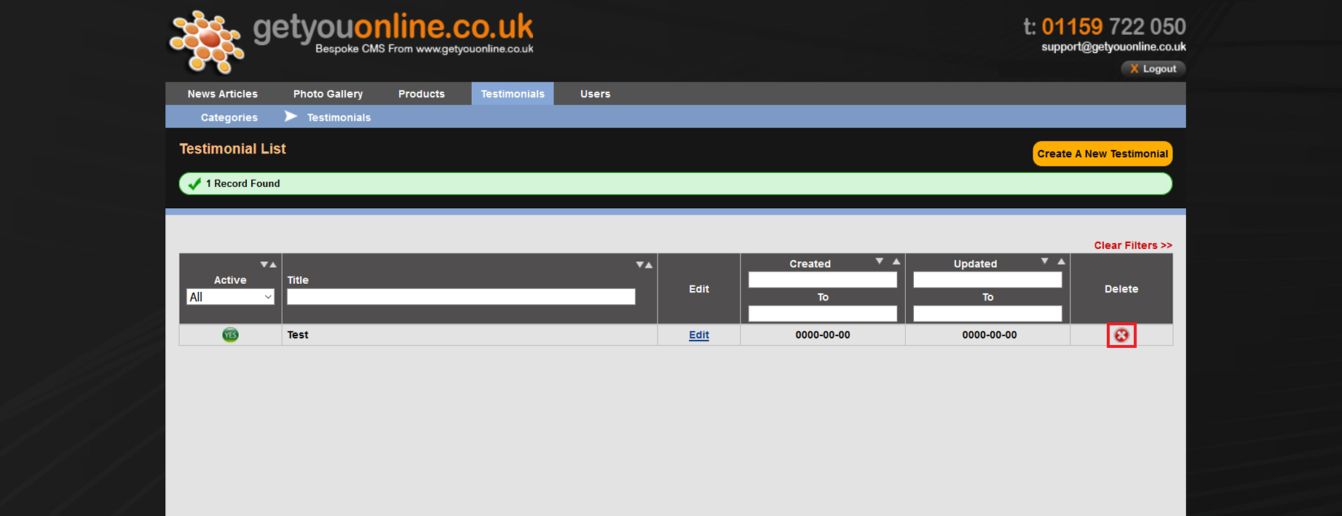
Task: Click the Test title cell
Action: coord(470,335)
